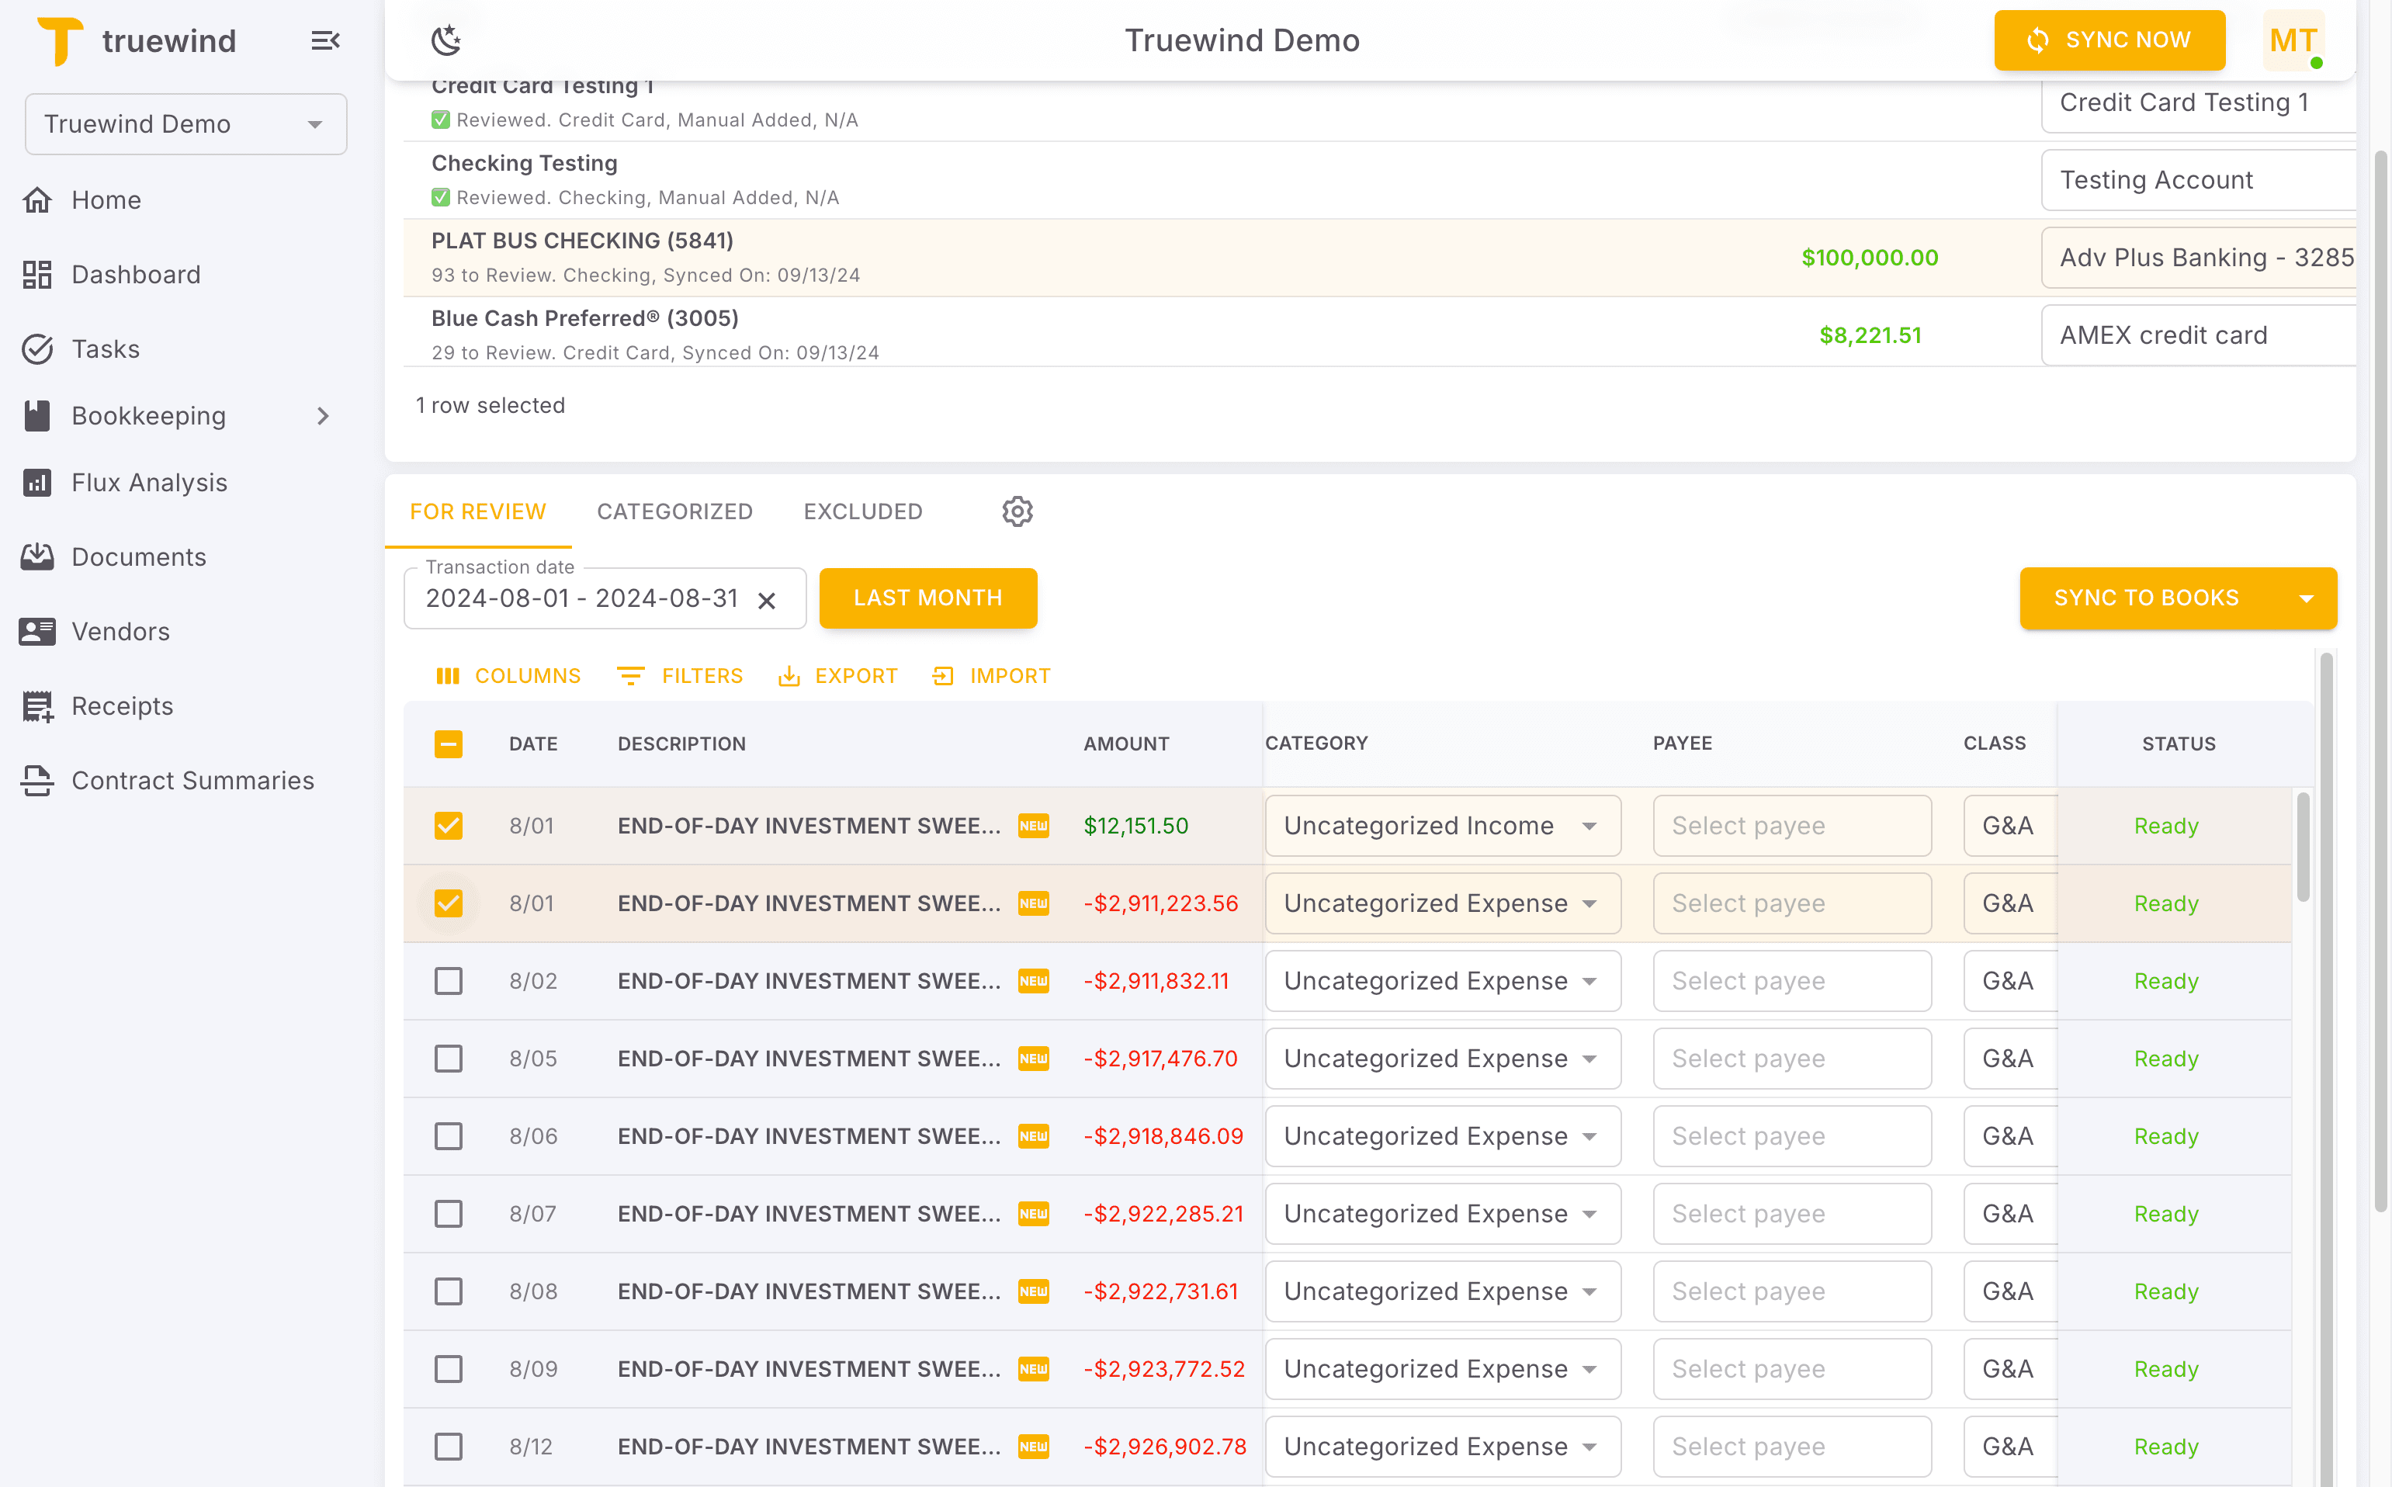2392x1487 pixels.
Task: Switch to the EXCLUDED tab
Action: tap(862, 511)
